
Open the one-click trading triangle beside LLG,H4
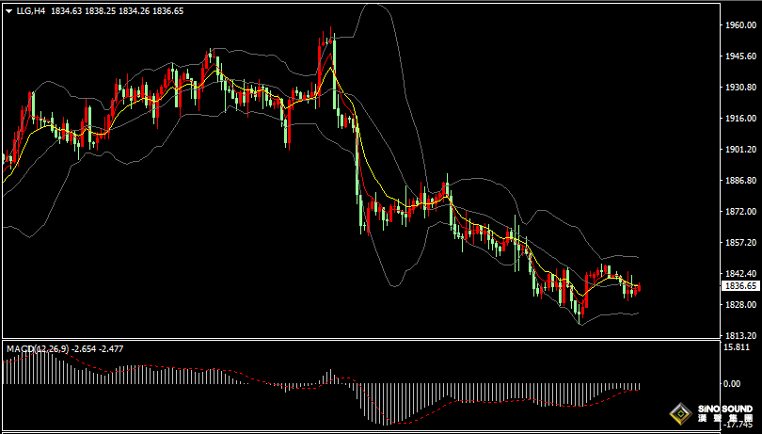tap(9, 11)
